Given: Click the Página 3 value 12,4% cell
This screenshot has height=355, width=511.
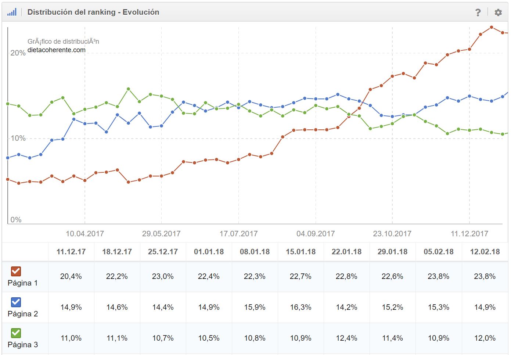Looking at the screenshot, I should click(346, 338).
